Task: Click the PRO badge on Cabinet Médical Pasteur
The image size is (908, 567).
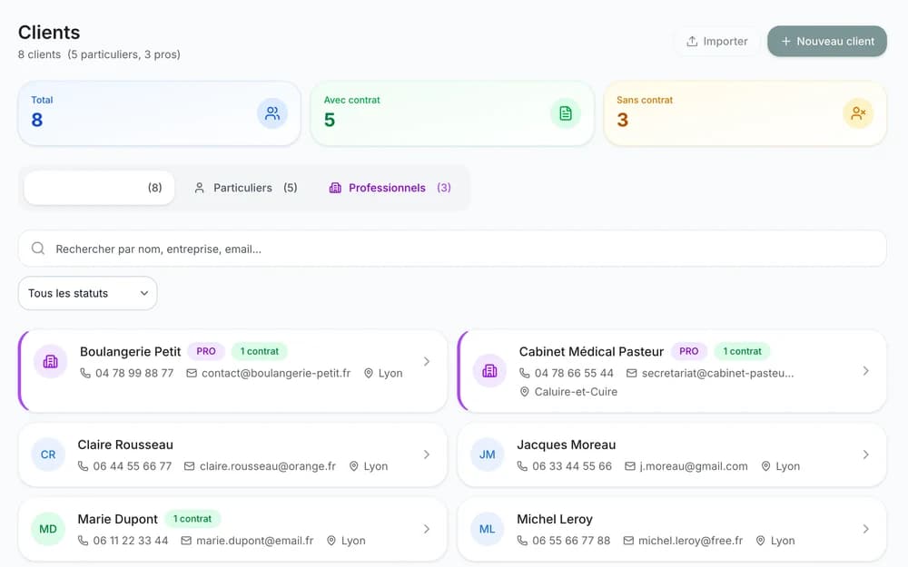Action: coord(689,351)
